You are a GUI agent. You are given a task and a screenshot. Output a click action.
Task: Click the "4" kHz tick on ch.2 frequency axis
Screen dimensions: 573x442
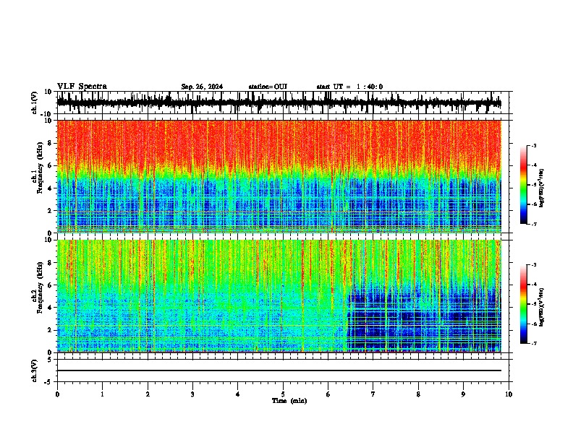pyautogui.click(x=51, y=308)
